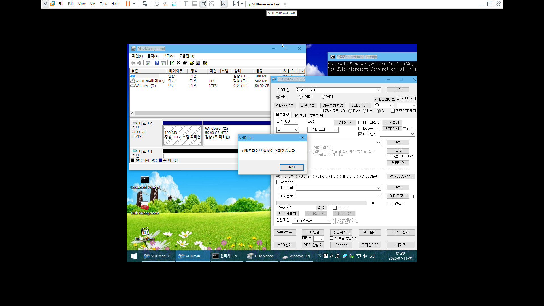Select the Uefi radio option

tap(364, 111)
